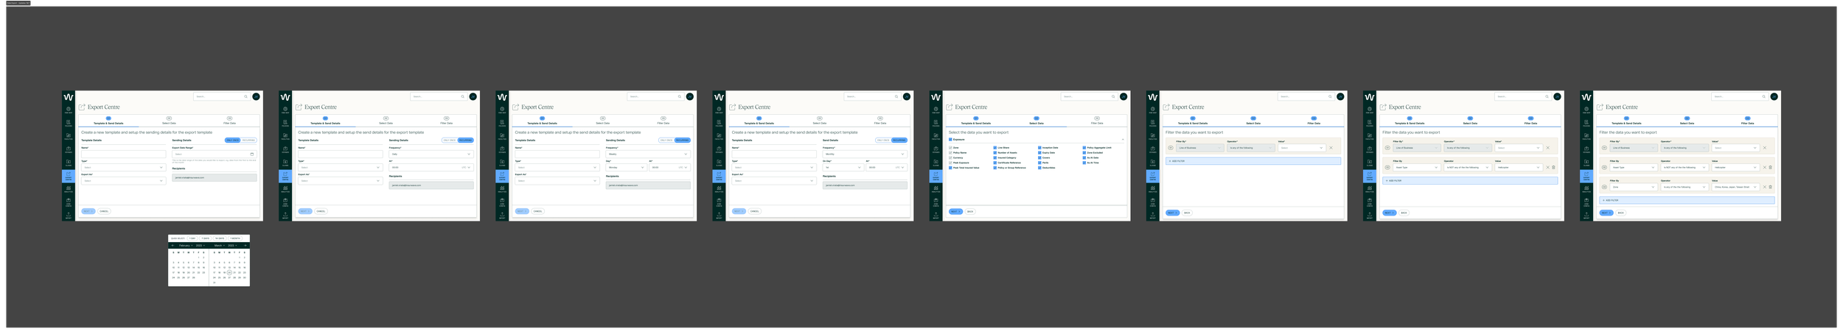Open Value dropdown in the single-filter frame
The width and height of the screenshot is (1843, 334).
pyautogui.click(x=1301, y=148)
